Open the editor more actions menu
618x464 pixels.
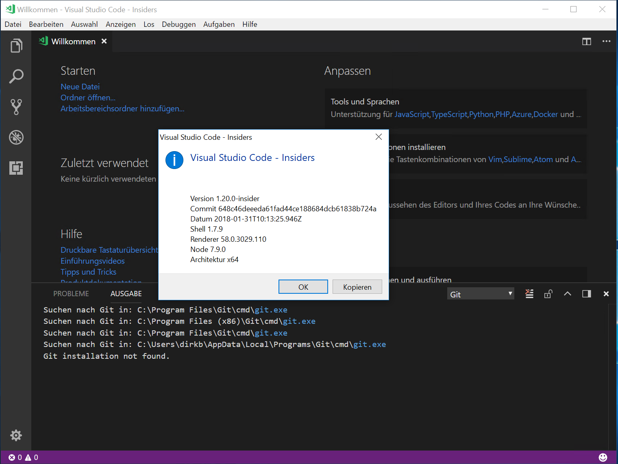coord(607,41)
